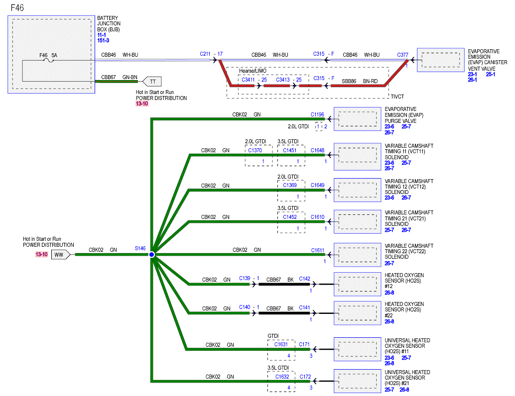Follow the 13-10 link below TT connector
Viewport: 515px width, 396px height.
[x=142, y=103]
